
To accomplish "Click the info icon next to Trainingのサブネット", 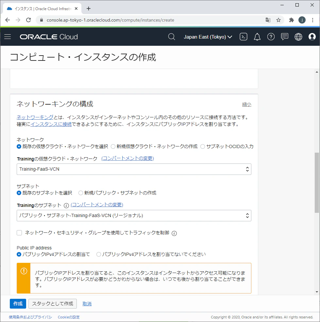I will 66,206.
